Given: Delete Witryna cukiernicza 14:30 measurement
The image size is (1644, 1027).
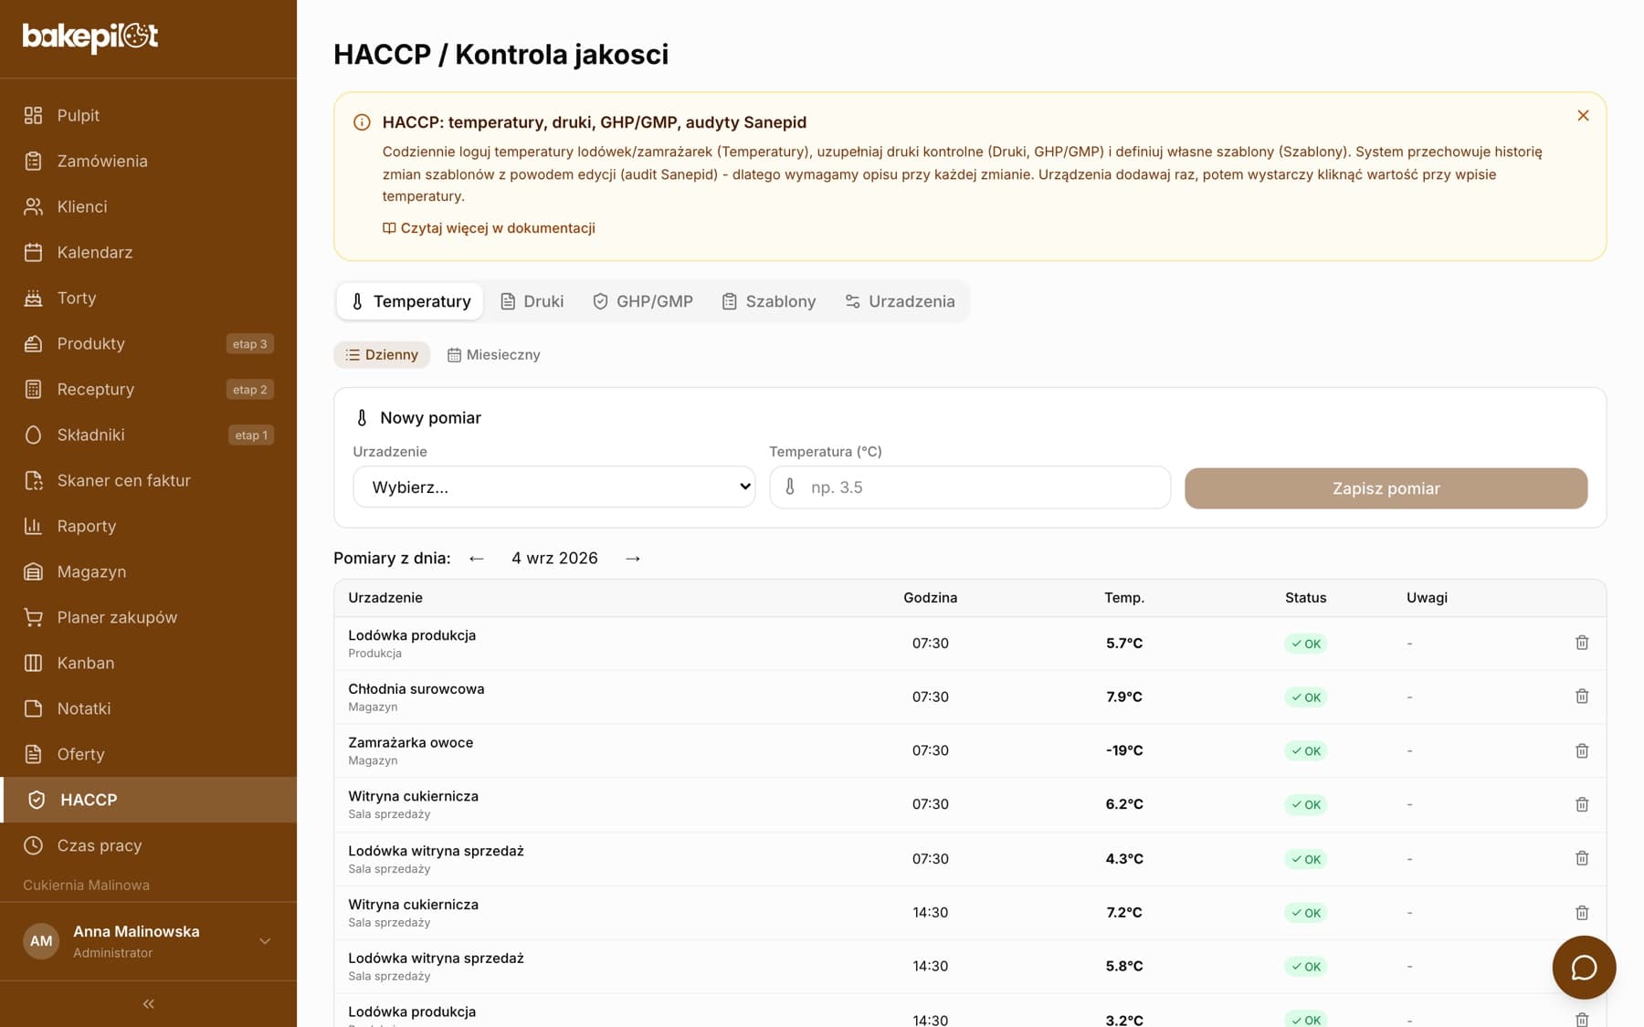Looking at the screenshot, I should tap(1582, 912).
